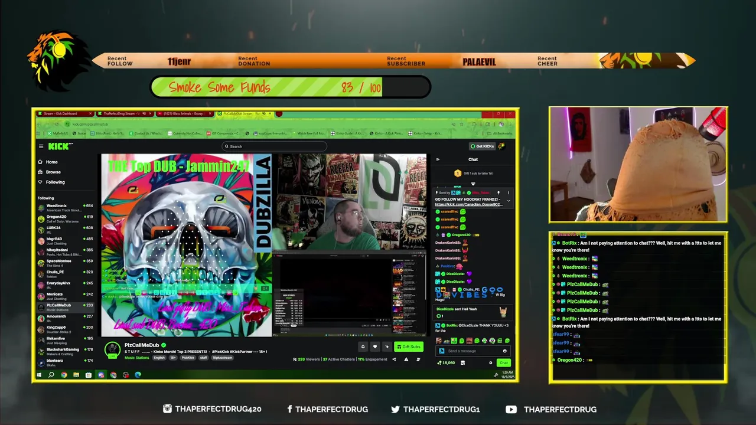Open the GIF Compressor bookmark
Screen dimensions: 756x425
(x=223, y=133)
